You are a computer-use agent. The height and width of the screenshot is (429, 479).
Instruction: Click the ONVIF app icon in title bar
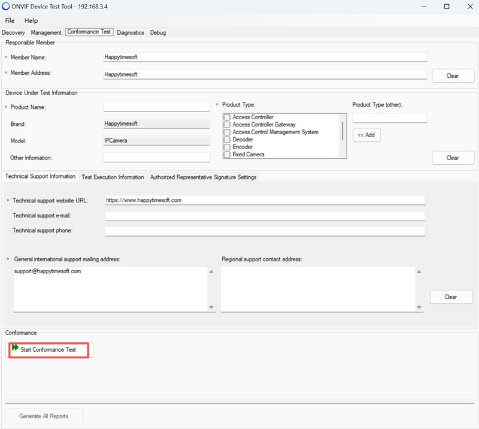(x=7, y=7)
